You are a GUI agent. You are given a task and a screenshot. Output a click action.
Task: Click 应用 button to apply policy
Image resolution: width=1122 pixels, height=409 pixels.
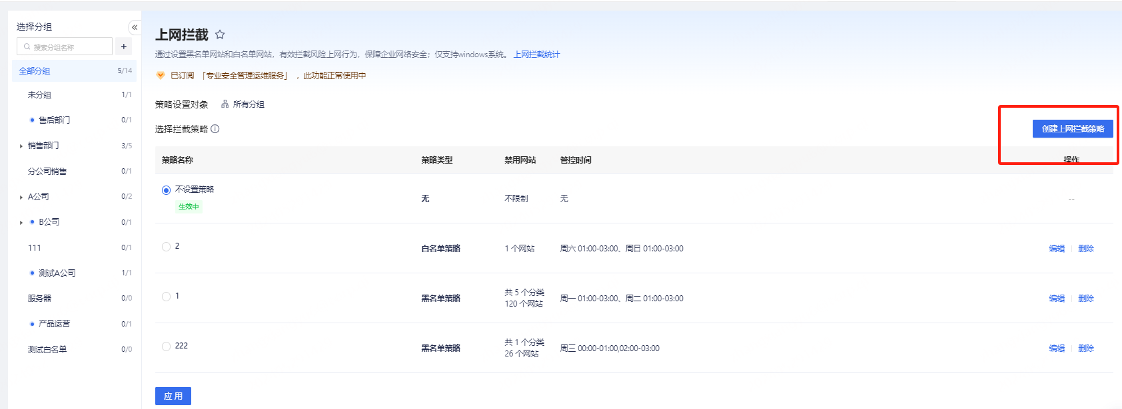[173, 396]
